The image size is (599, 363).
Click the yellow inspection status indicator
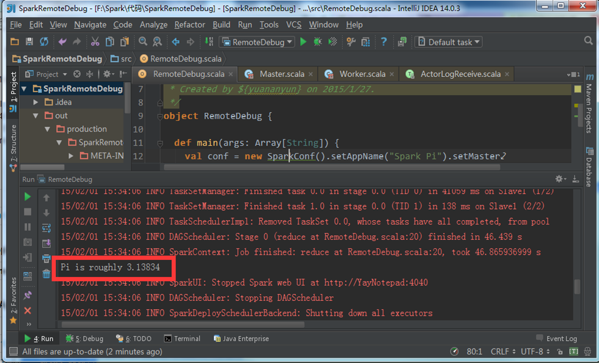coord(577,89)
